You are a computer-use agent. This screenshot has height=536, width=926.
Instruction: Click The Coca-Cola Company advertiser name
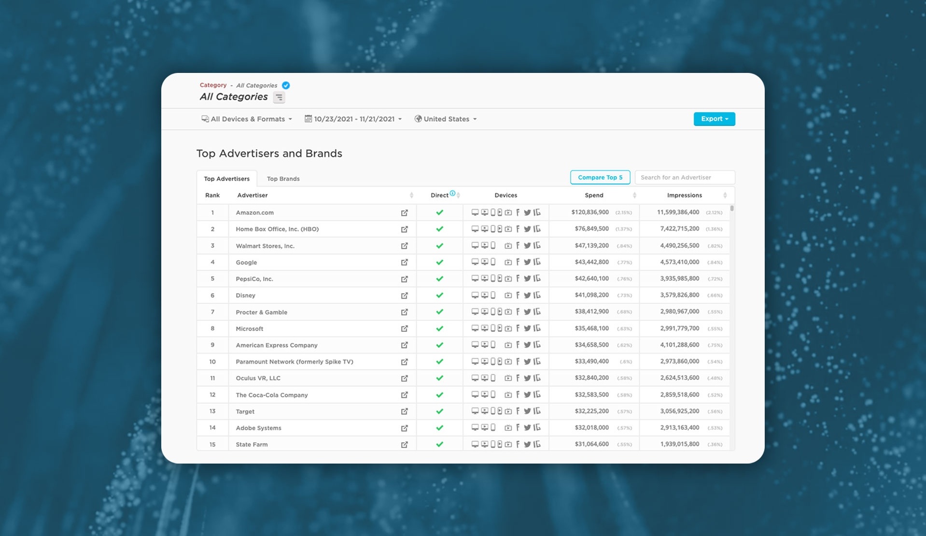(271, 395)
